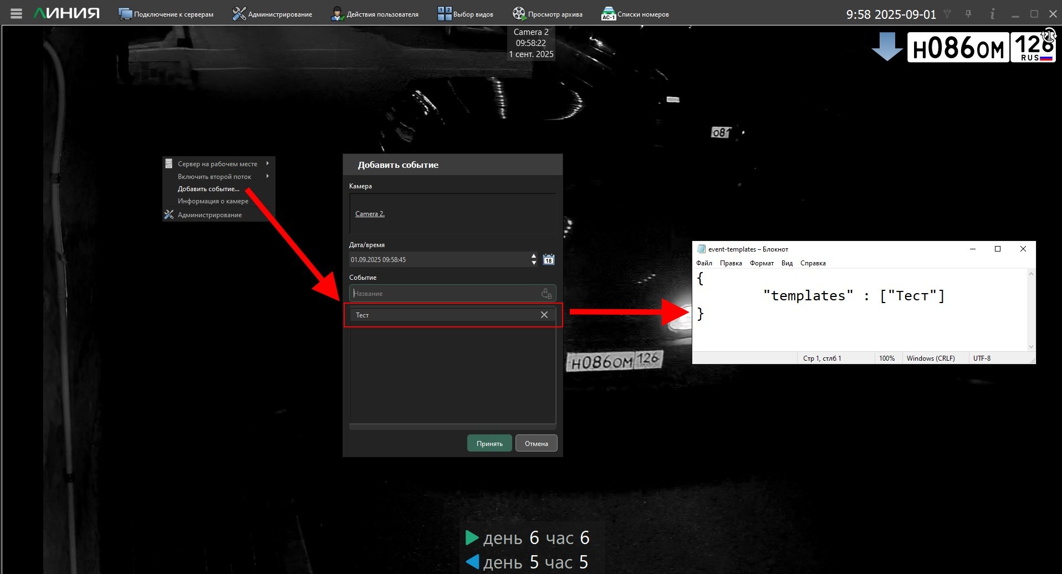Viewport: 1062px width, 574px height.
Task: Open the Camera 2 link in the dialog
Action: pos(370,214)
